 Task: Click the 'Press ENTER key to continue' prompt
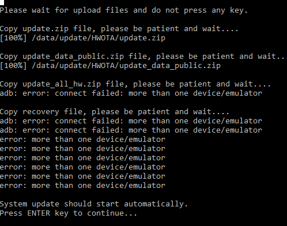point(69,213)
